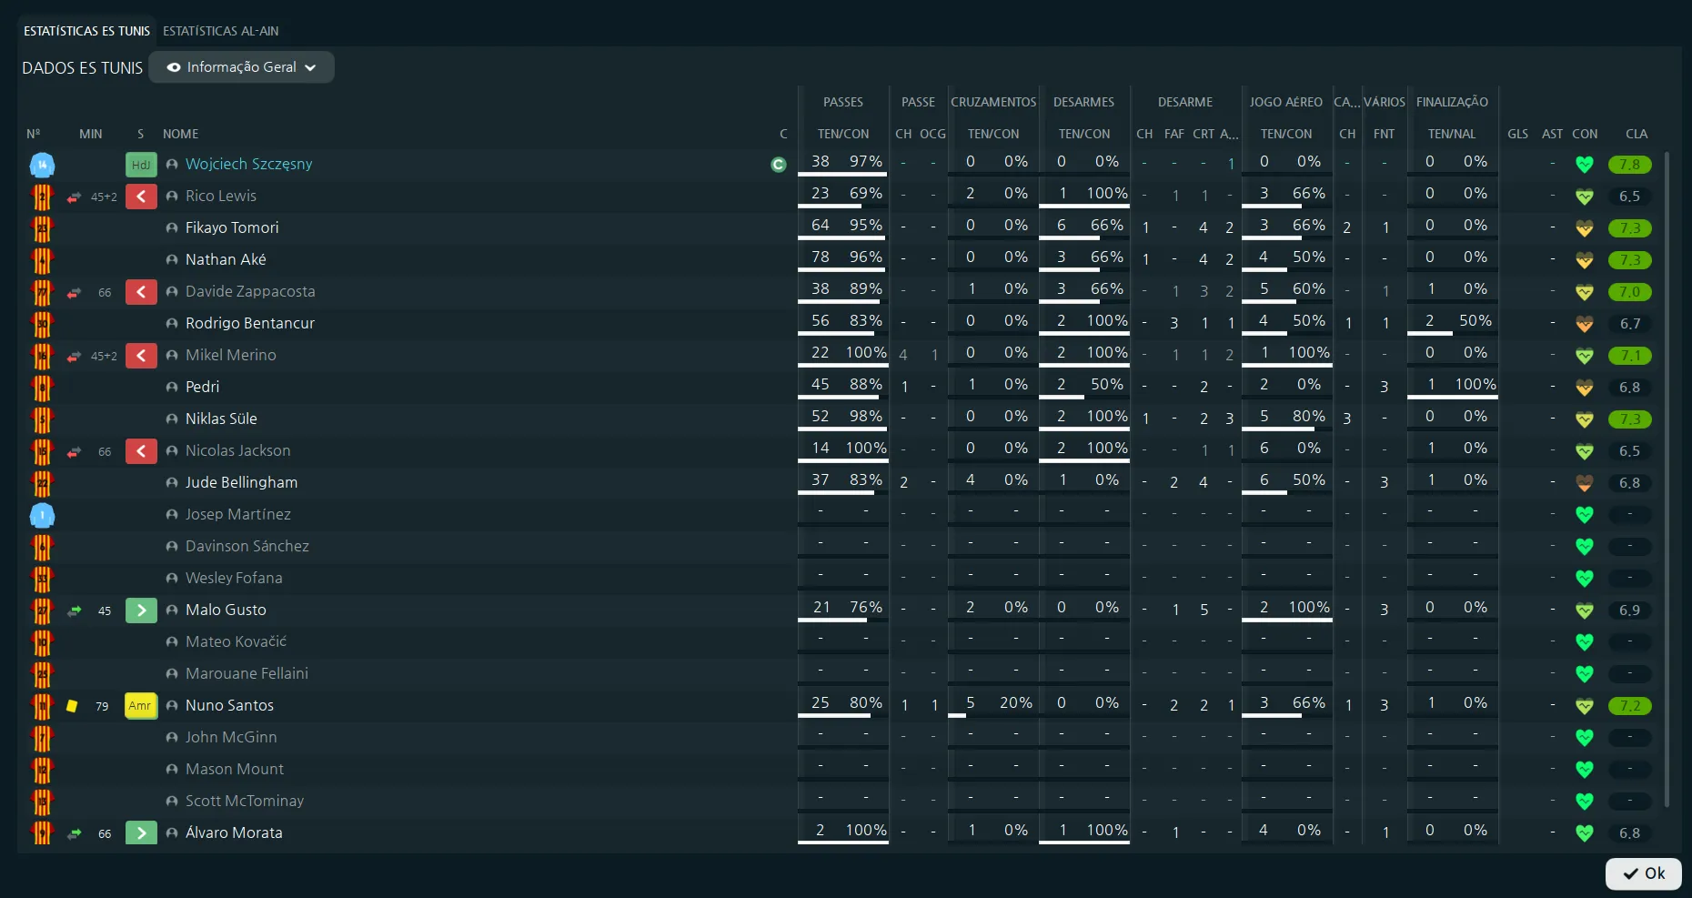Open Wojciech Szczęsny's player profile
The image size is (1692, 898).
(x=248, y=165)
